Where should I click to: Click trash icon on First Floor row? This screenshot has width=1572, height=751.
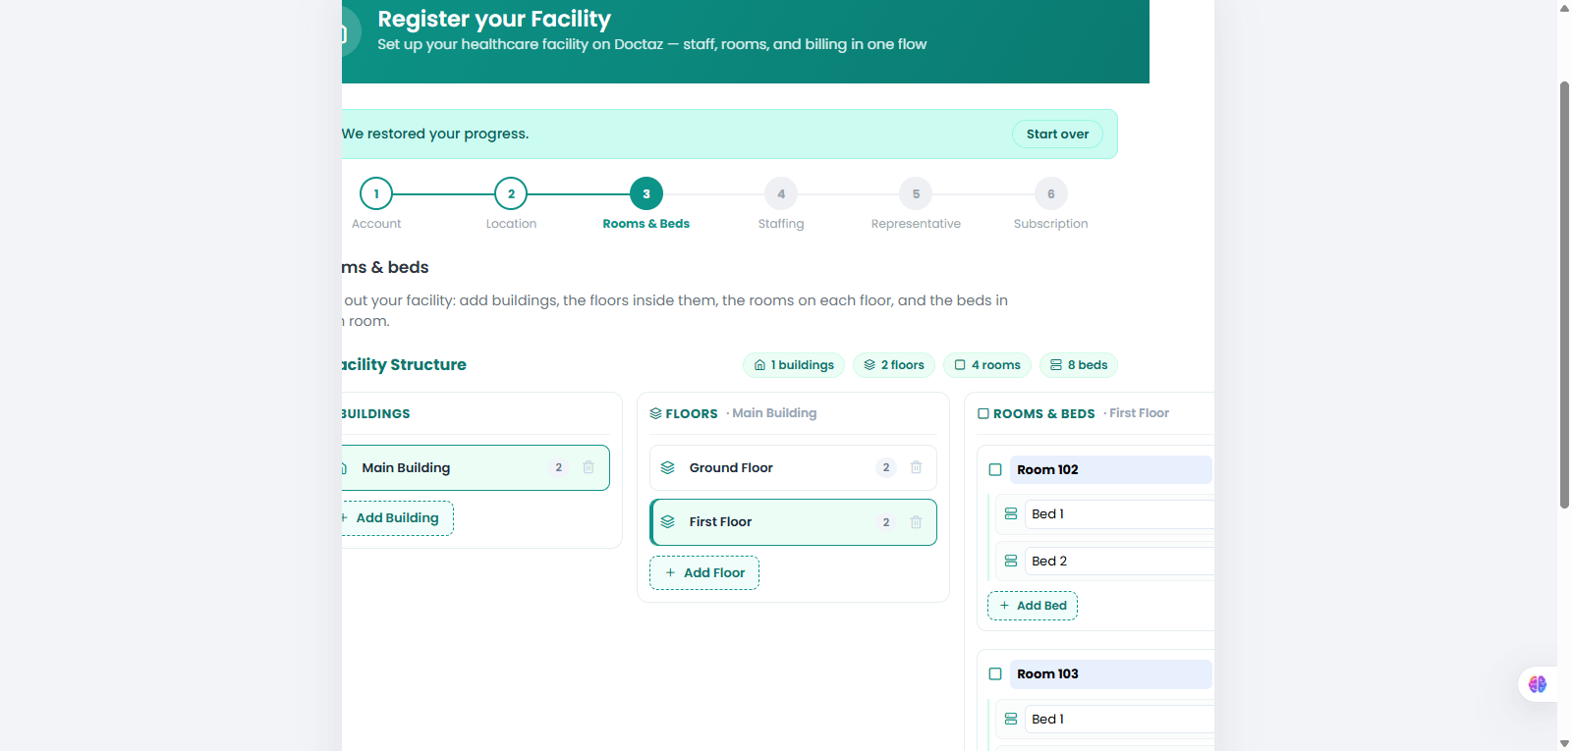click(x=916, y=522)
